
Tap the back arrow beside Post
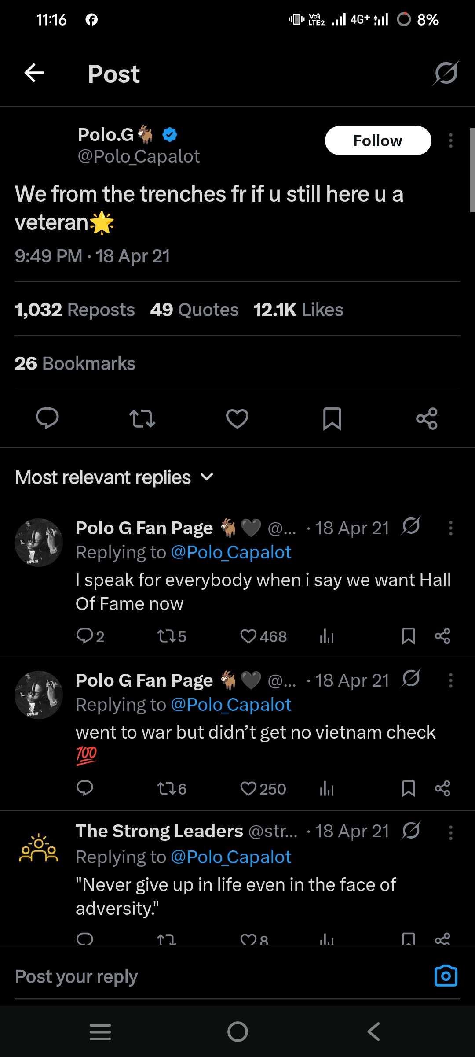click(x=34, y=73)
